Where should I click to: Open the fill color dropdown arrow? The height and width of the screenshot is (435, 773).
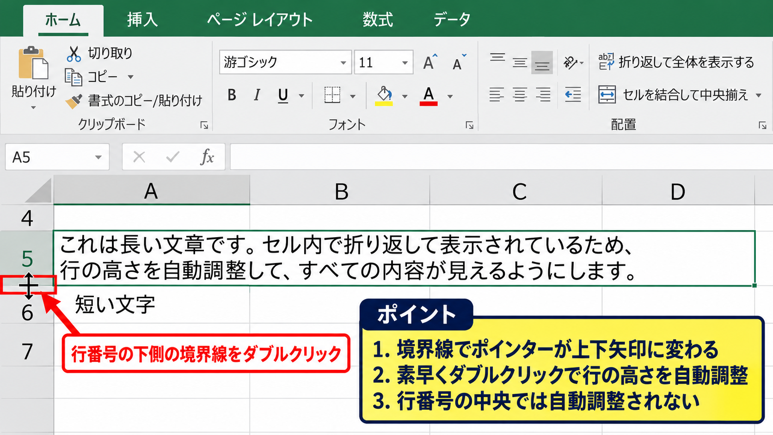405,97
